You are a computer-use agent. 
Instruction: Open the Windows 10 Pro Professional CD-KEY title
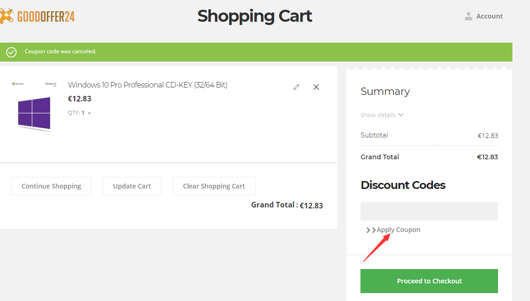coord(148,85)
